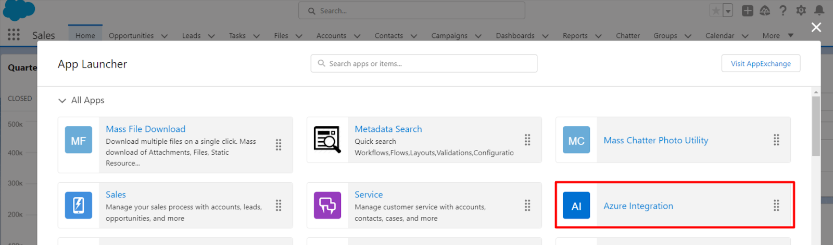Image resolution: width=833 pixels, height=245 pixels.
Task: Click the scrollbar up arrow in App Launcher
Action: click(816, 92)
